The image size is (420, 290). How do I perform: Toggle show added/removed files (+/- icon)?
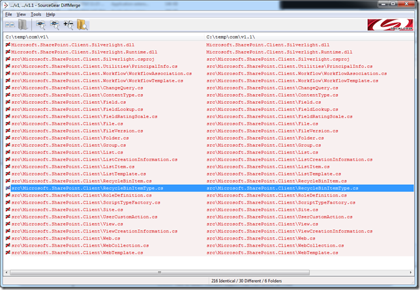[x=68, y=25]
